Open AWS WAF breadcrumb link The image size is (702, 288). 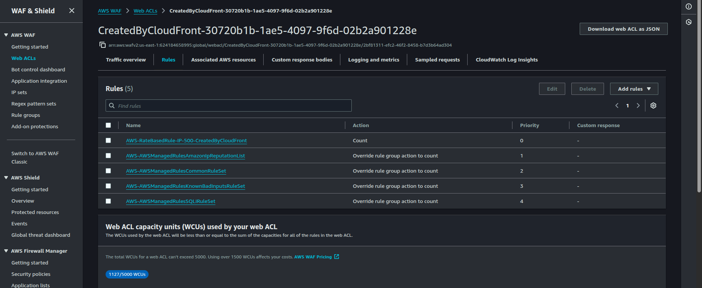coord(110,11)
